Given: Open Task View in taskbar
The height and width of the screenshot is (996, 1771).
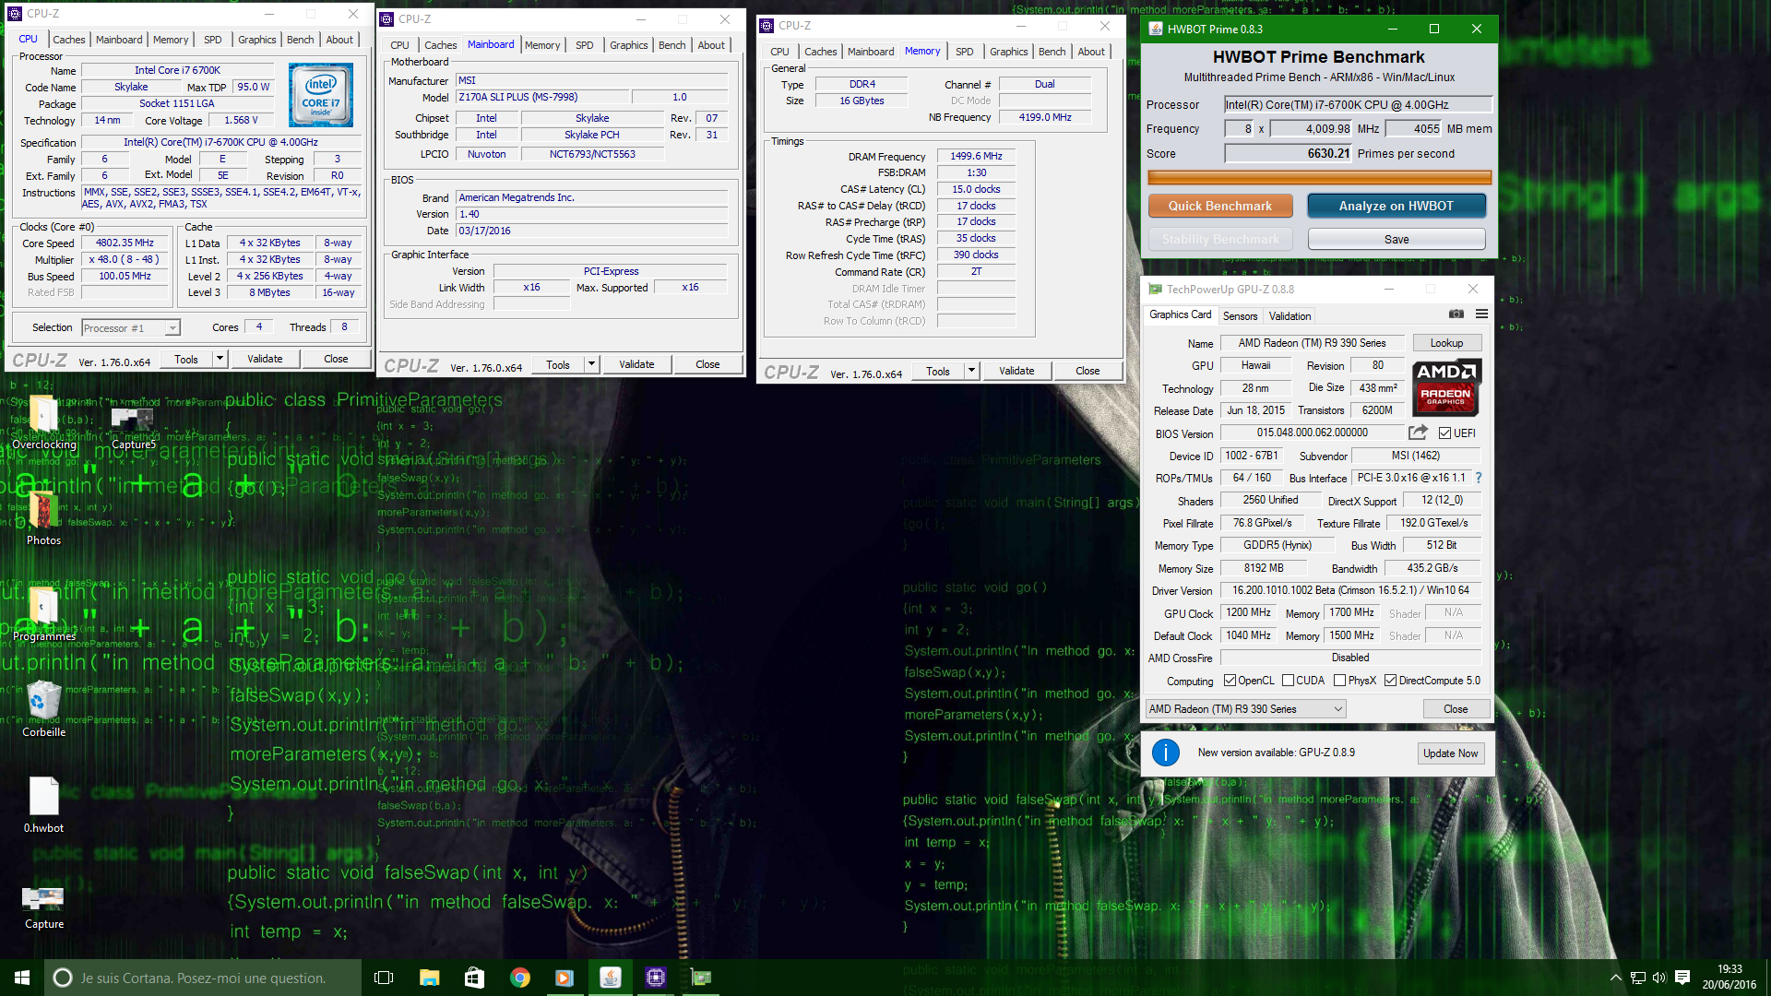Looking at the screenshot, I should [384, 978].
